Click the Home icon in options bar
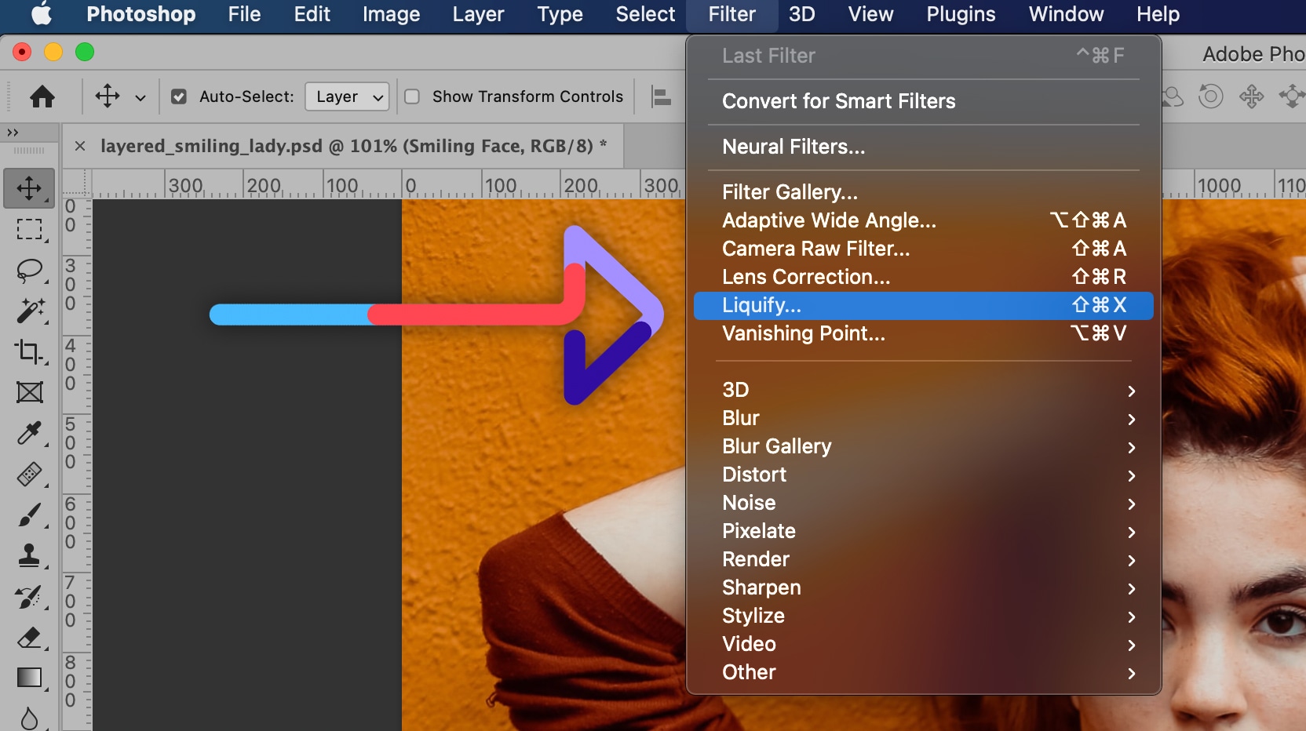 tap(42, 96)
